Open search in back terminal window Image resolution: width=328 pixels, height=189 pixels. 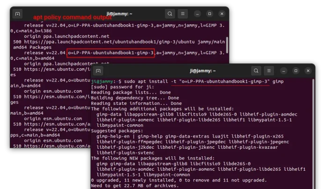pos(170,14)
